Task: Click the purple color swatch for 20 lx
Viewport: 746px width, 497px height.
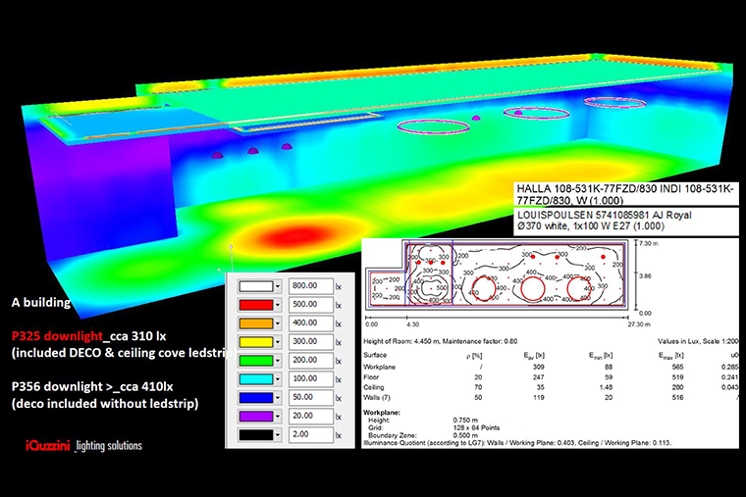Action: [256, 416]
